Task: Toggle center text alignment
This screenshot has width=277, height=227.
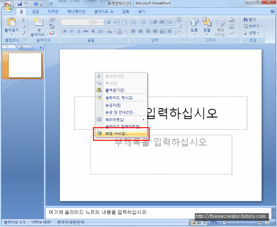Action: [141, 31]
